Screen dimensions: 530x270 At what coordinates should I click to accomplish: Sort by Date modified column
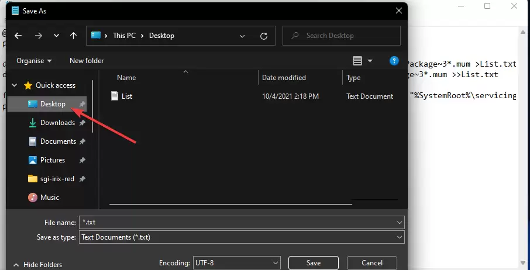(284, 78)
